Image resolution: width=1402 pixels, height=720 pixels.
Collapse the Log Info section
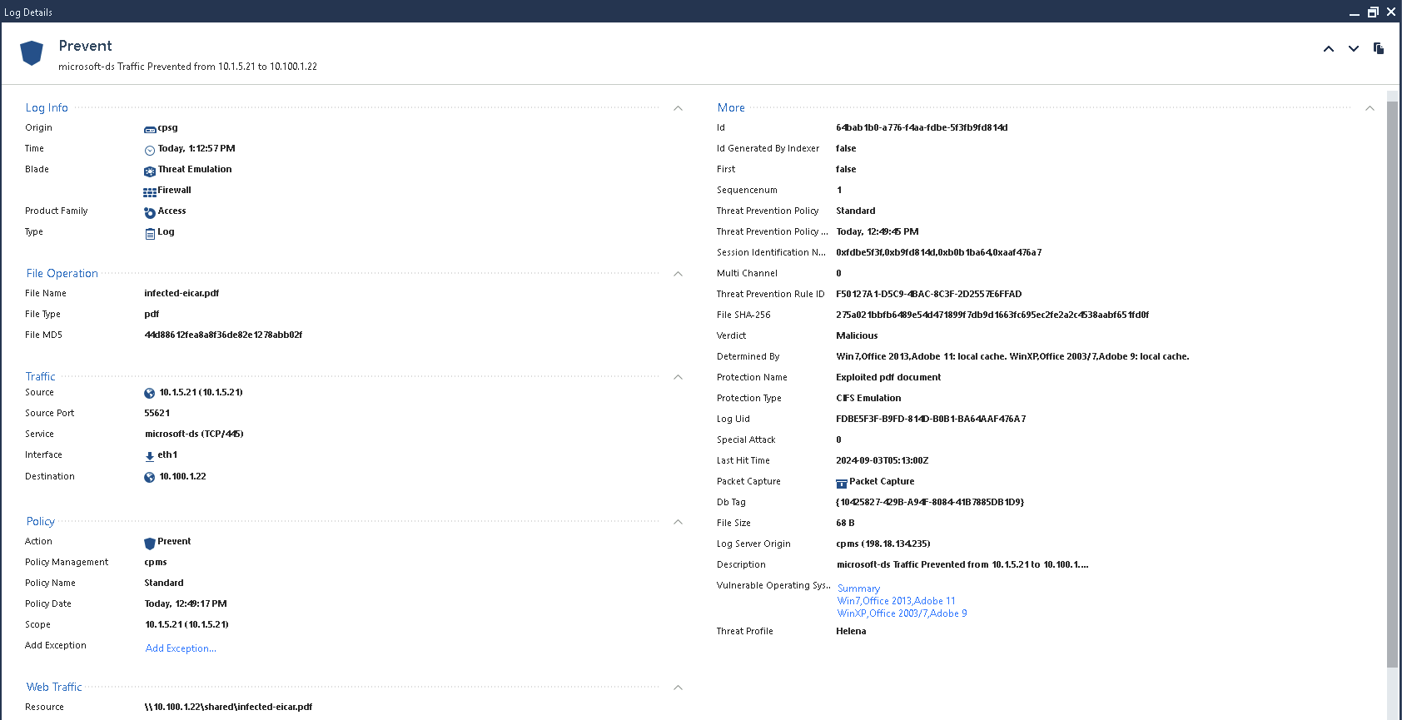click(678, 108)
